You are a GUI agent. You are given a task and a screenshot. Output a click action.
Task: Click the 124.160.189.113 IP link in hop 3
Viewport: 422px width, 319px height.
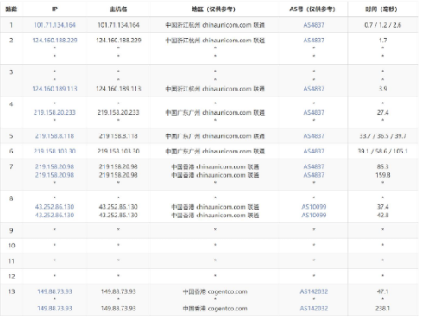click(x=54, y=89)
